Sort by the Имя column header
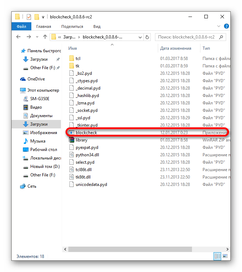The height and width of the screenshot is (272, 242). (x=73, y=48)
